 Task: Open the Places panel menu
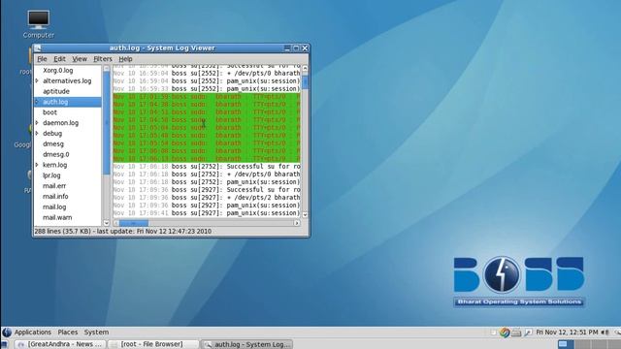click(68, 332)
